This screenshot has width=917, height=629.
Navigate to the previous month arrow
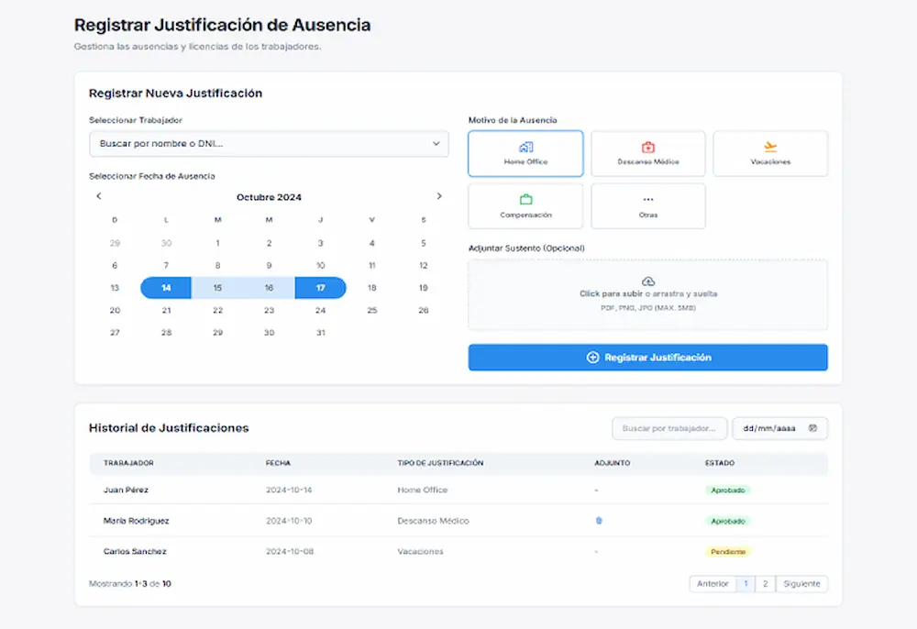[99, 195]
